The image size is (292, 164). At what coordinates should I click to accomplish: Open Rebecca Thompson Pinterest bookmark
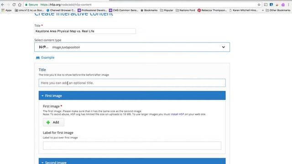coord(212,10)
